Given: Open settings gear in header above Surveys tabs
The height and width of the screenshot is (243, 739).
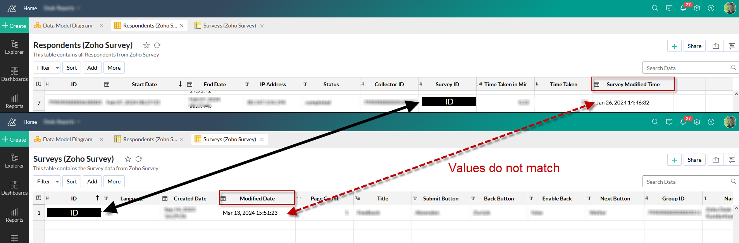Looking at the screenshot, I should click(x=697, y=122).
